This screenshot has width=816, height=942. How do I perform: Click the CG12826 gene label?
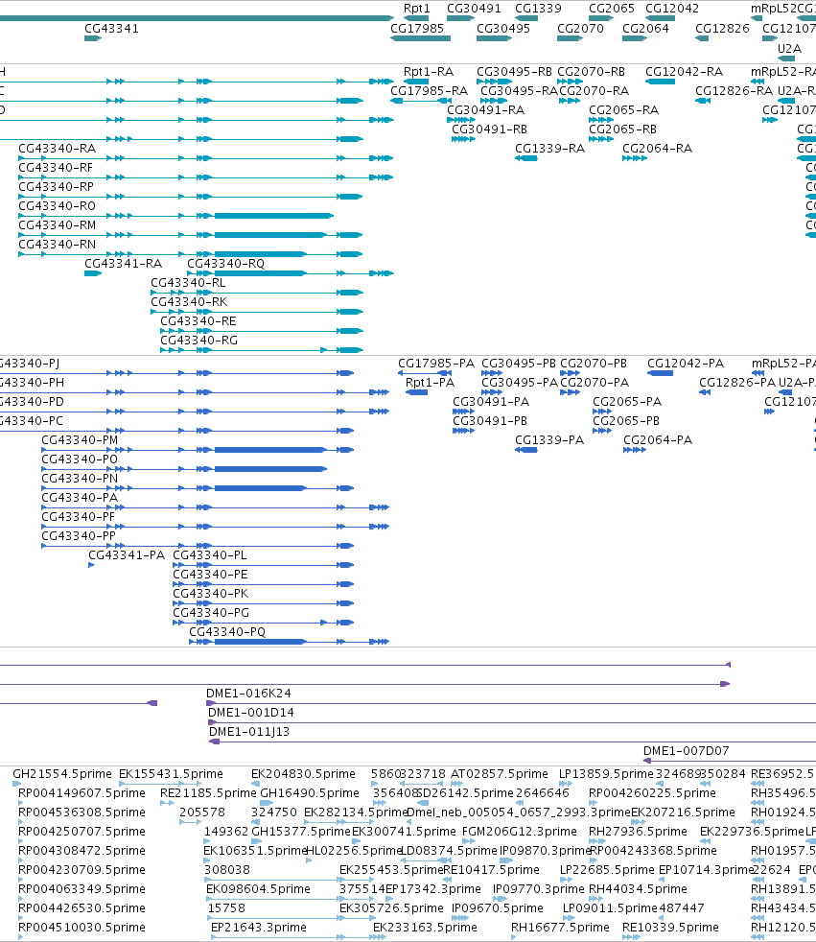coord(722,28)
